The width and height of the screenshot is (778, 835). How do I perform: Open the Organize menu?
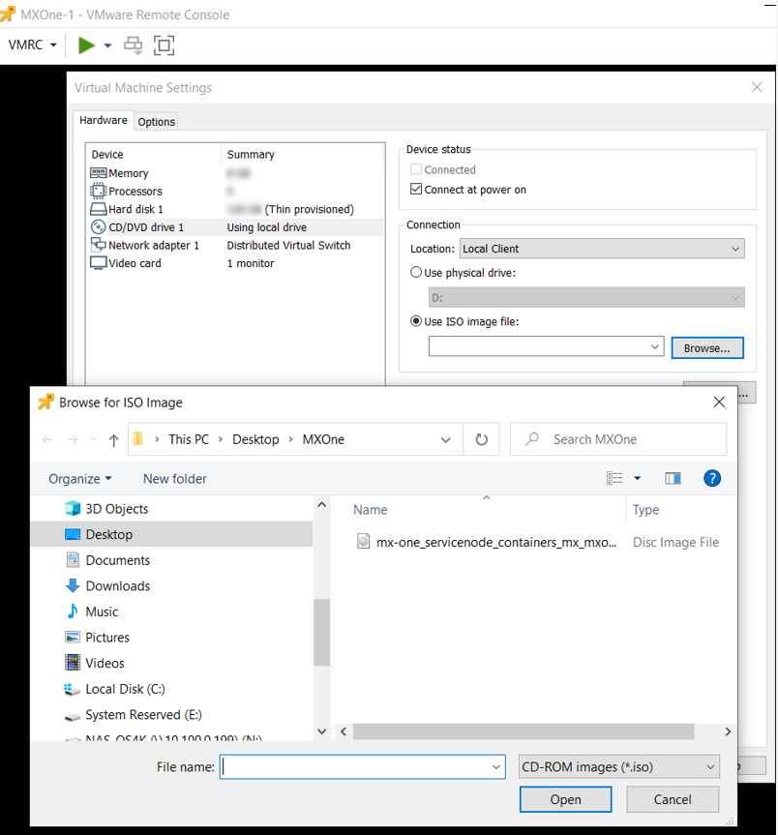click(80, 479)
